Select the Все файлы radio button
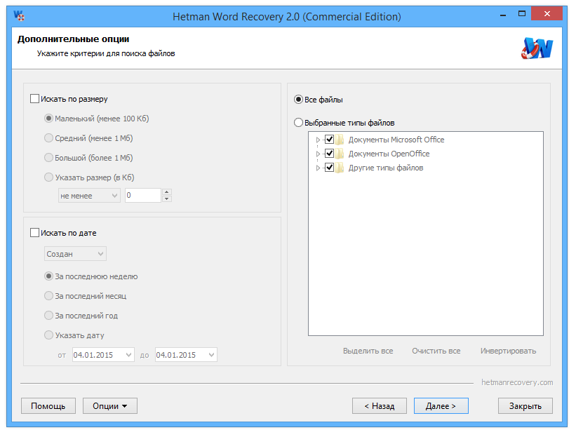This screenshot has width=576, height=437. pyautogui.click(x=298, y=100)
